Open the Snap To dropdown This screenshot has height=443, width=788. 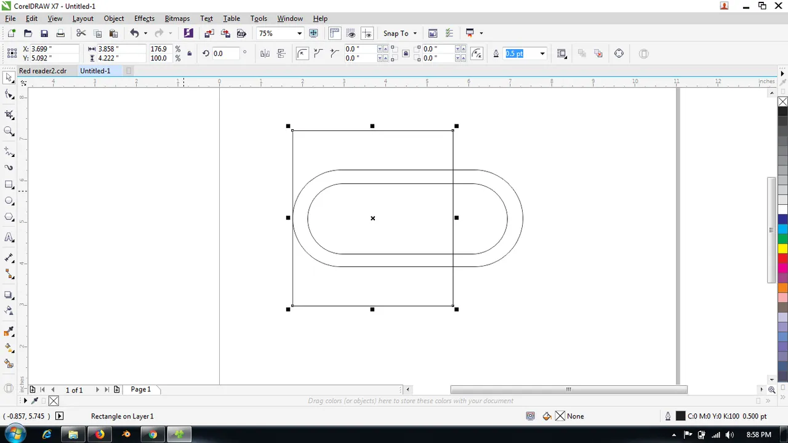coord(400,33)
